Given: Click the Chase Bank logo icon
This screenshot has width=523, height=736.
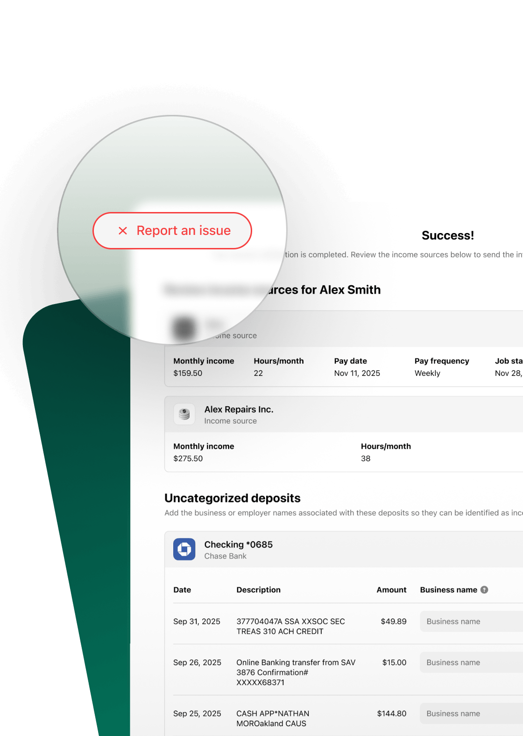Looking at the screenshot, I should click(184, 549).
